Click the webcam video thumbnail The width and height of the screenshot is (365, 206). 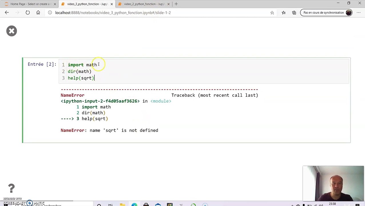pos(333,184)
